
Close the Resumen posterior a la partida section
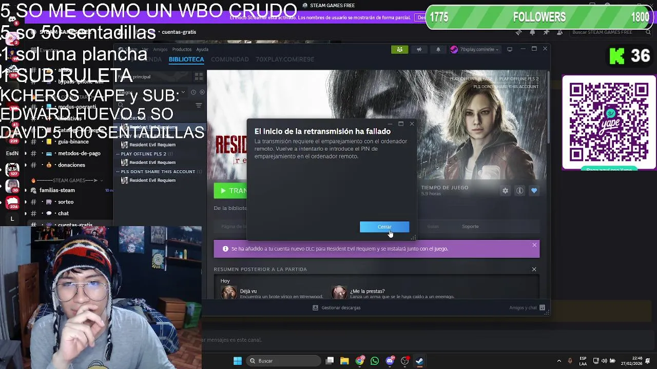tap(534, 269)
